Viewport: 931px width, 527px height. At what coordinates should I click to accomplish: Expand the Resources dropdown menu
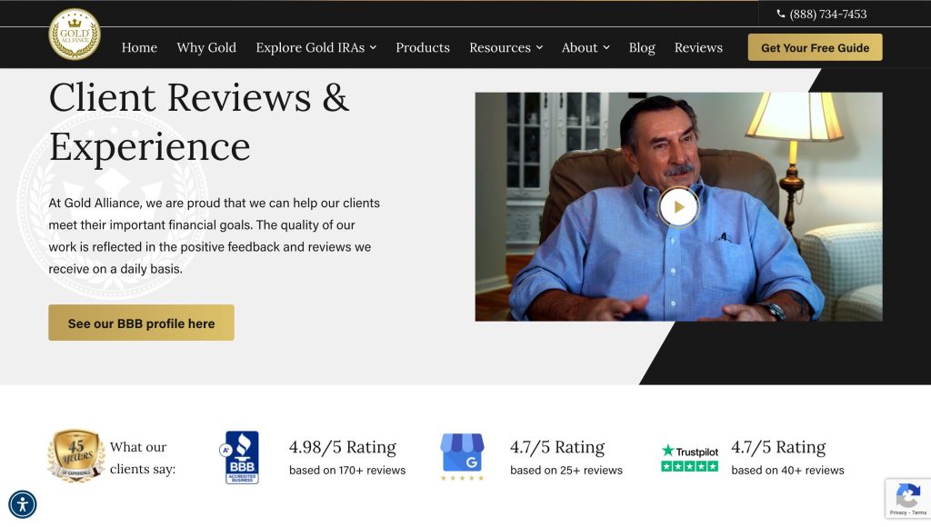(506, 47)
